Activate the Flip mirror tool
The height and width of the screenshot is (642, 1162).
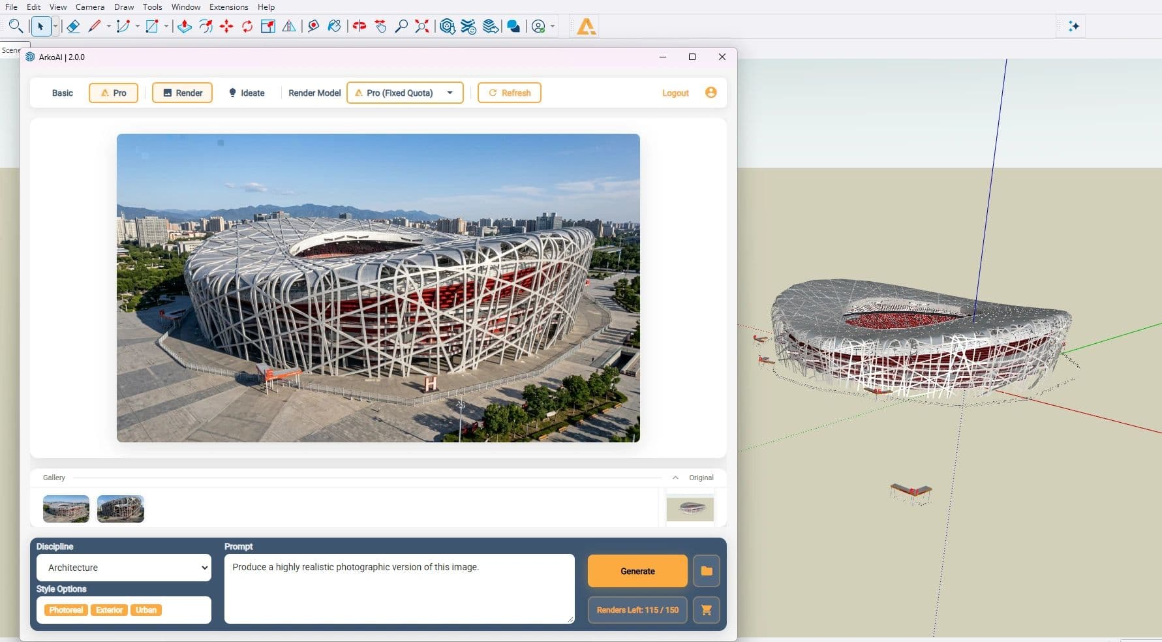click(289, 26)
